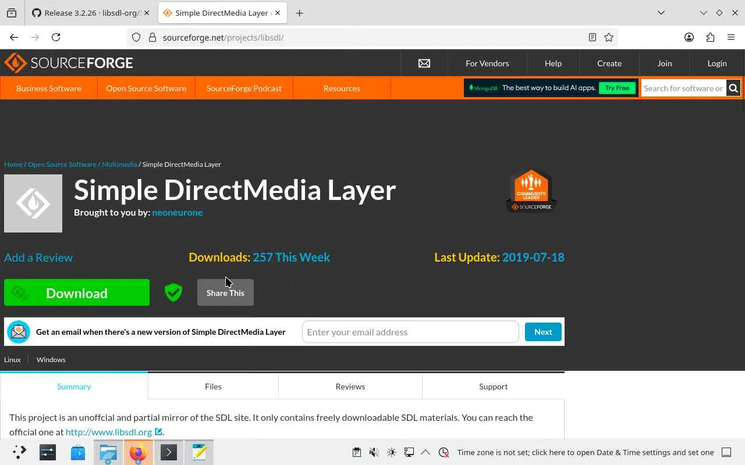Expand hidden system tray icons arrow
745x465 pixels.
pyautogui.click(x=425, y=452)
